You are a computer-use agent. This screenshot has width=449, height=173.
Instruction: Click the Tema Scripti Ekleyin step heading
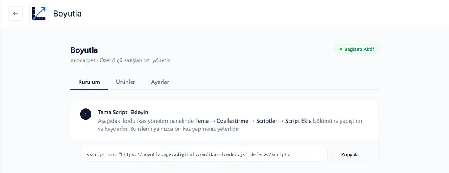123,112
